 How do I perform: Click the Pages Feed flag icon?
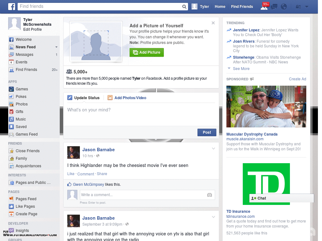tap(11, 199)
